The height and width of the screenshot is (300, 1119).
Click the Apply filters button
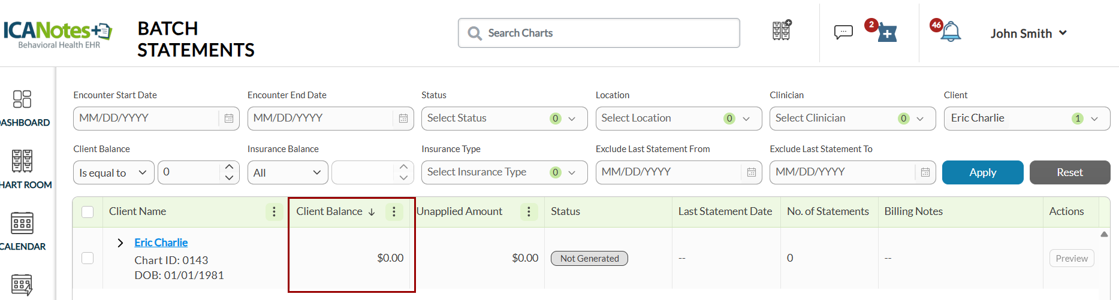(982, 172)
